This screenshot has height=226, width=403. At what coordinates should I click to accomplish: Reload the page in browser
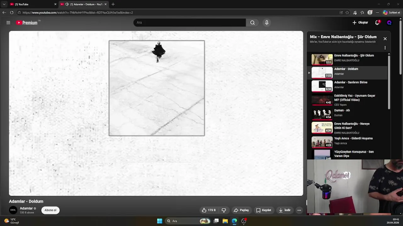(x=12, y=13)
